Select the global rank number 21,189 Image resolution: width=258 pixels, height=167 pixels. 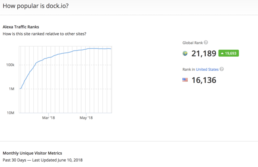coord(204,53)
